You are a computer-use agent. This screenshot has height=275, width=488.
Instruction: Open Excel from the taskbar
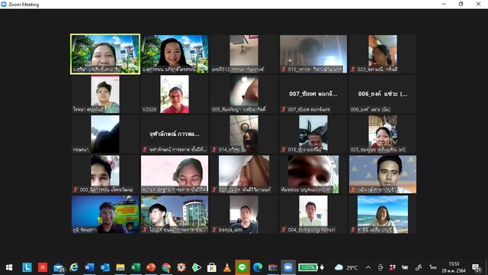(136, 267)
